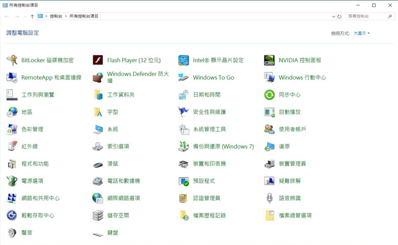
Task: Open the BitLocker 磁碟機加密 icon
Action: coord(12,60)
